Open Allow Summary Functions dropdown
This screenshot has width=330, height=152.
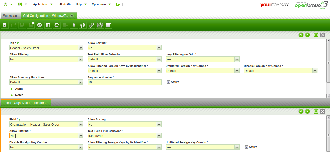click(81, 82)
